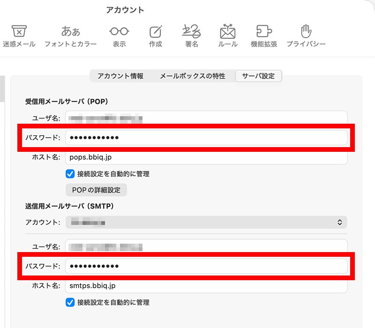Click the pops.bbiq.jp host name field
Screen dimensions: 375x328
pyautogui.click(x=206, y=157)
